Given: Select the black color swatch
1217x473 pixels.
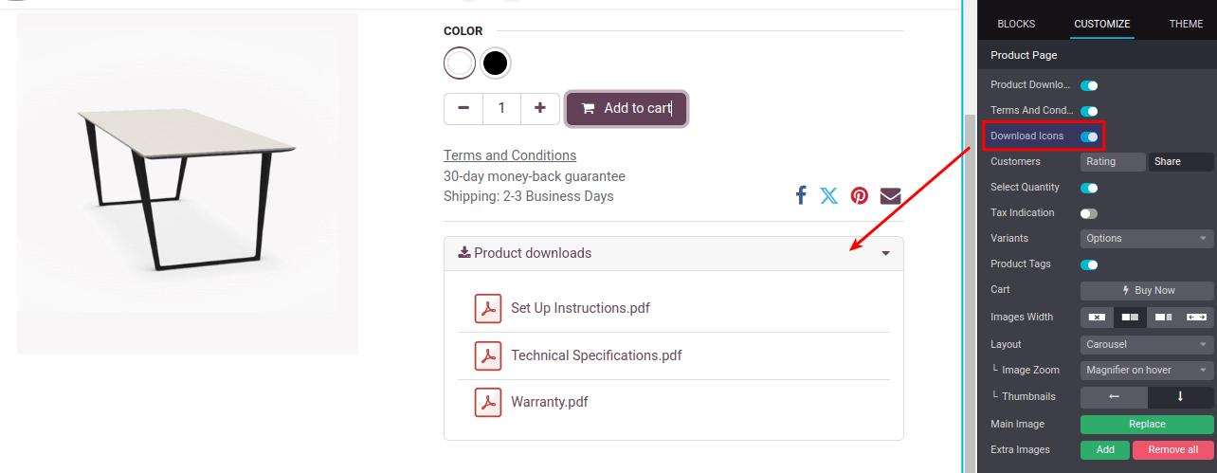Looking at the screenshot, I should (x=495, y=64).
